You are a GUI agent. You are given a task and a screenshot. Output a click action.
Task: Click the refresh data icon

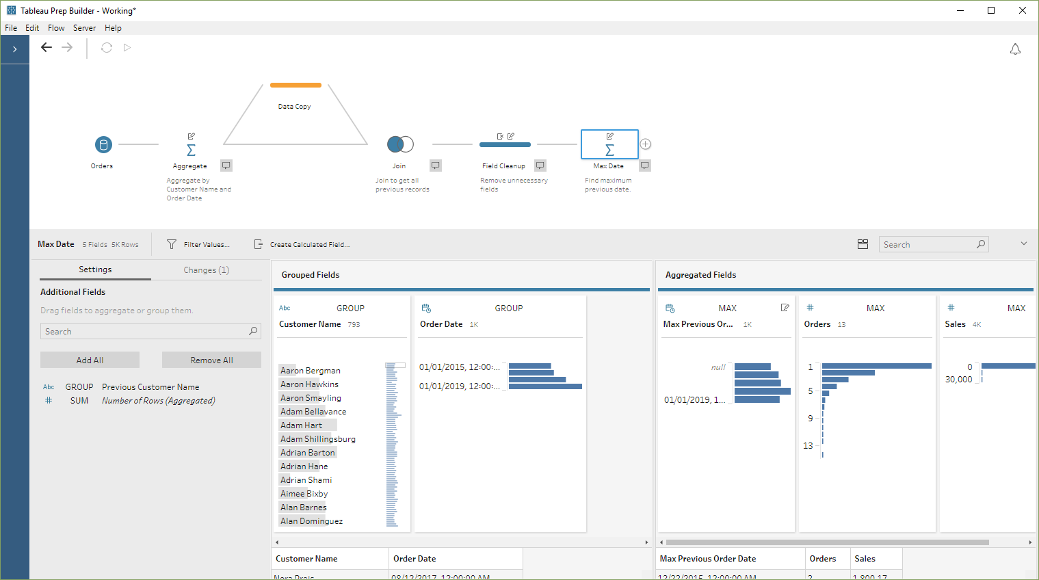point(107,48)
